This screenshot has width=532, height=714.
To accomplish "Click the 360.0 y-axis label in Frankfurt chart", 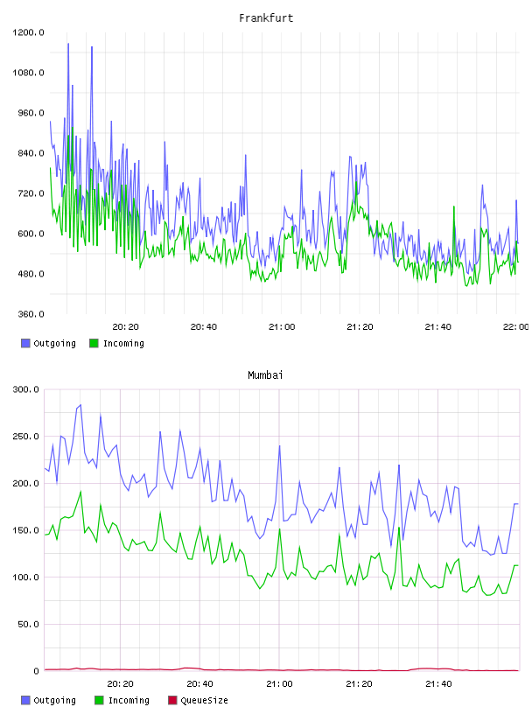I will coord(31,314).
